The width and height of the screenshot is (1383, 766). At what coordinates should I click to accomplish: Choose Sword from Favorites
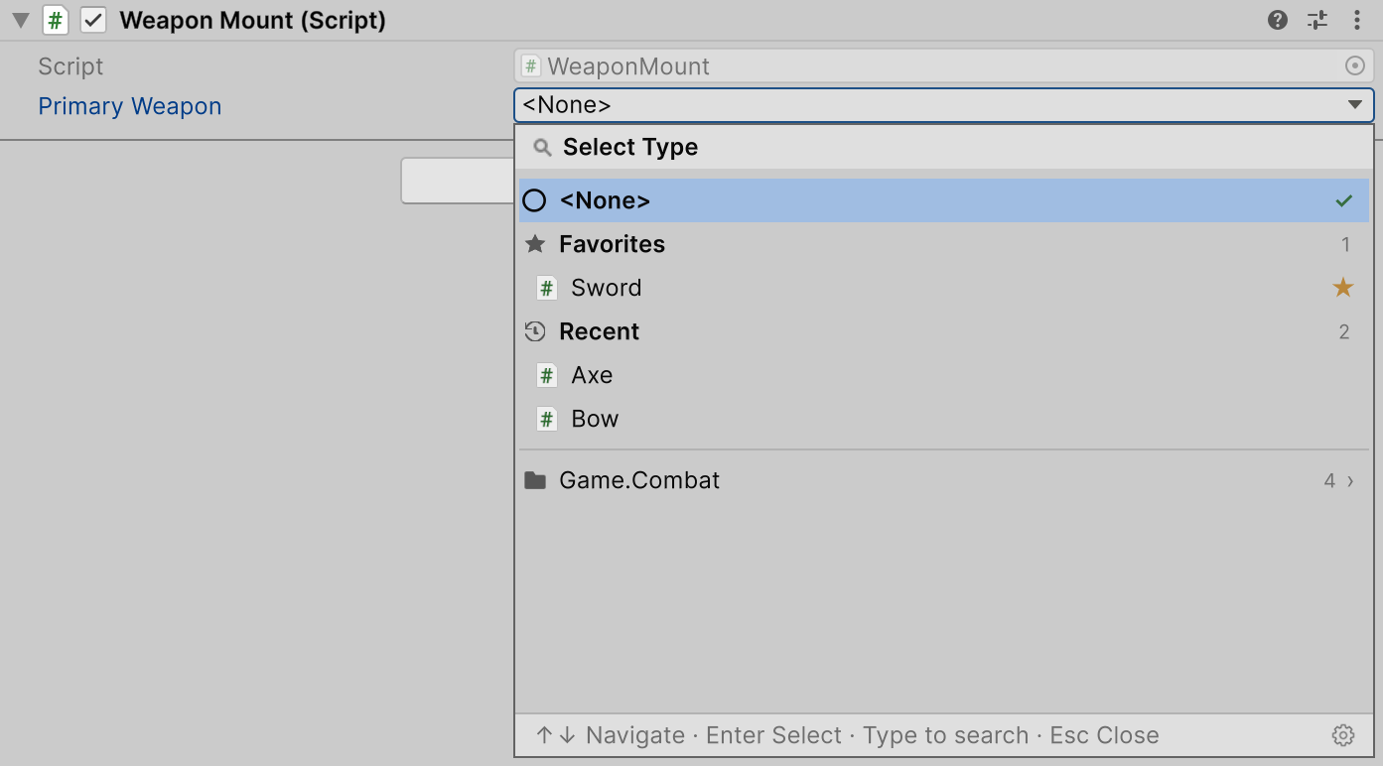[x=944, y=288]
